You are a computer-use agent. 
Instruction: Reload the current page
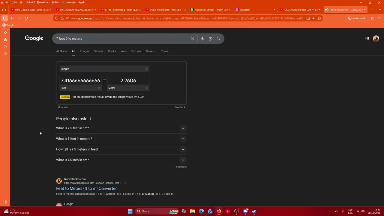(x=26, y=18)
